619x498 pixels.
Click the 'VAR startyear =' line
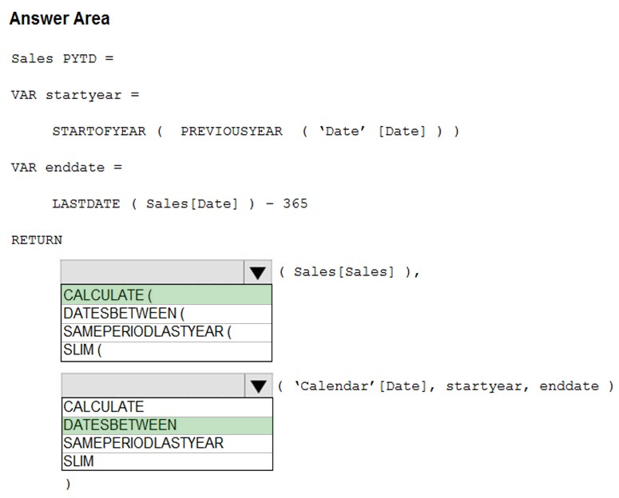(x=75, y=95)
